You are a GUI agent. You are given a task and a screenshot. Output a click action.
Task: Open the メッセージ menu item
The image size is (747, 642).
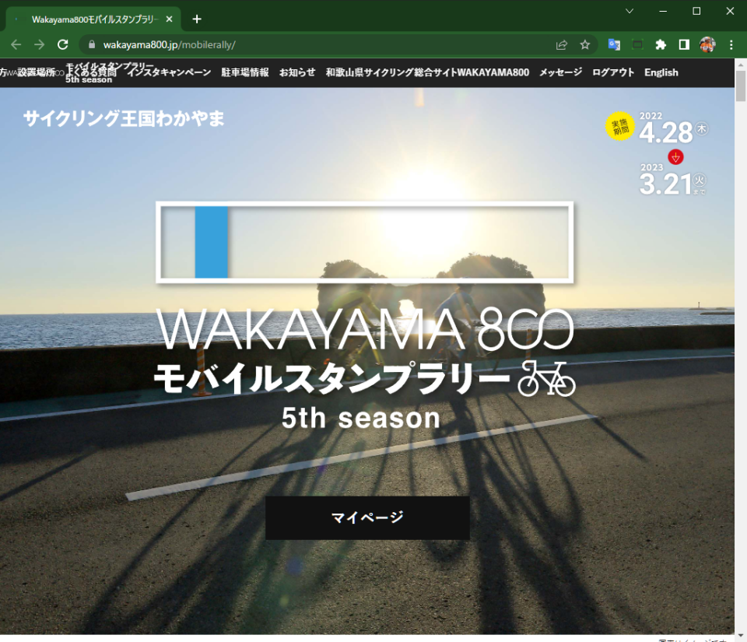point(561,72)
